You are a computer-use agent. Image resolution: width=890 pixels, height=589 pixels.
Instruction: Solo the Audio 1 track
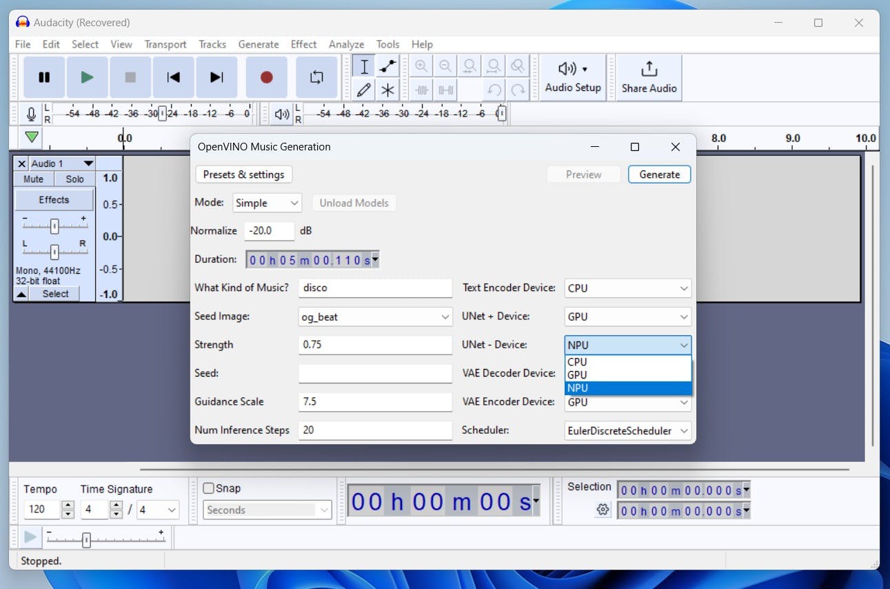74,179
